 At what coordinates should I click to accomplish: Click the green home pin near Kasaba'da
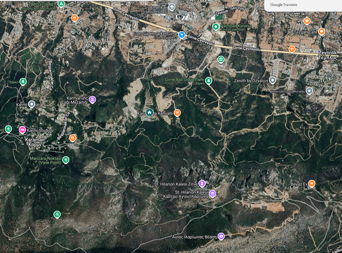point(149,112)
